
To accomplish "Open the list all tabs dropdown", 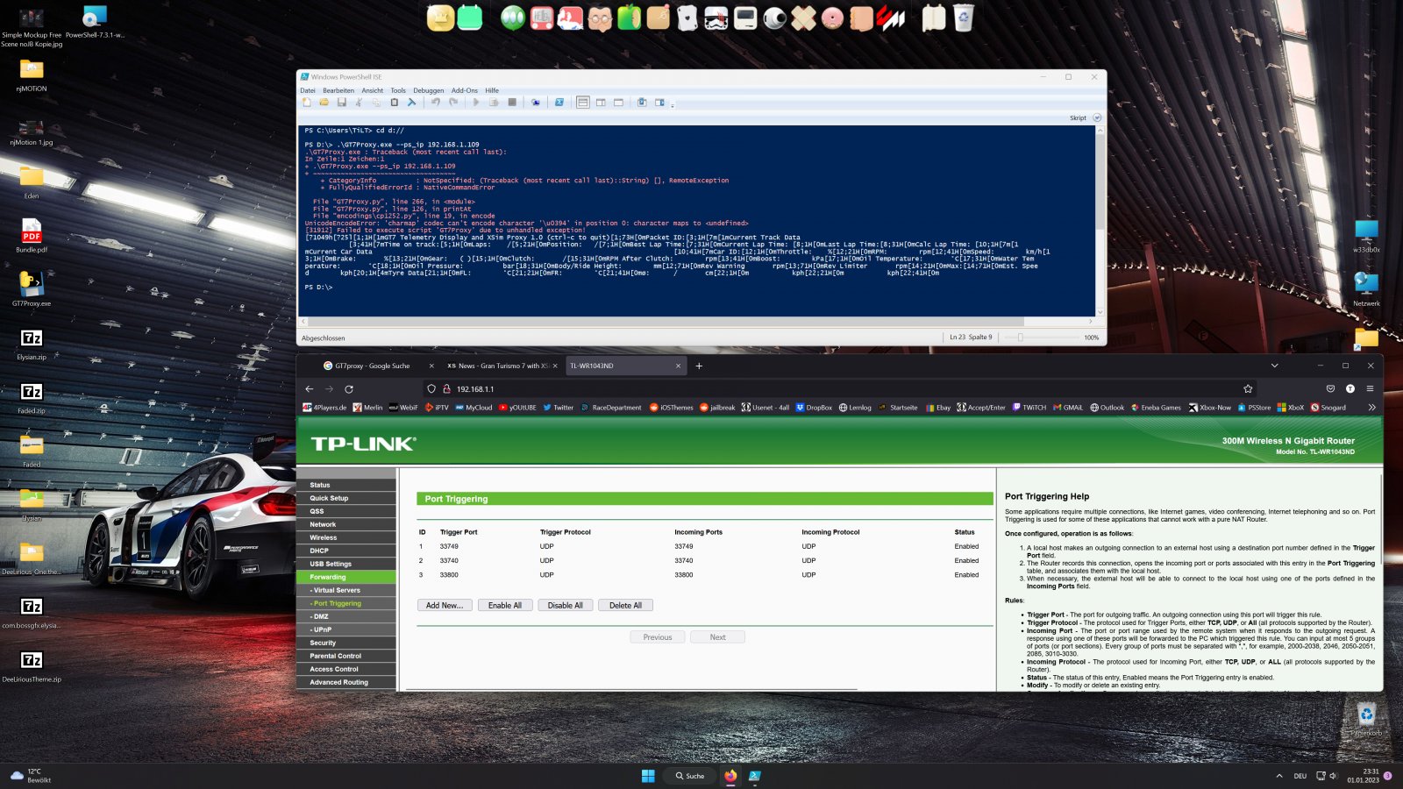I will click(1274, 366).
